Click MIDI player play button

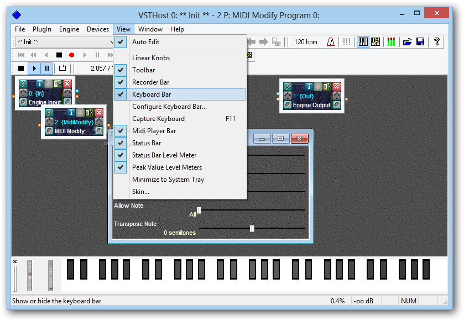point(34,69)
